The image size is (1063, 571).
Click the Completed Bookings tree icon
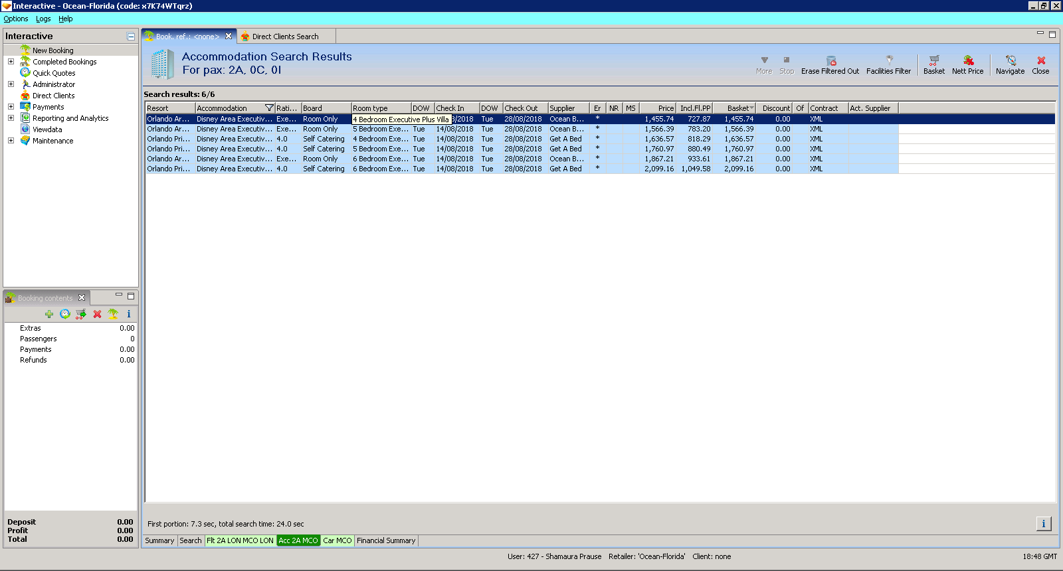(25, 61)
